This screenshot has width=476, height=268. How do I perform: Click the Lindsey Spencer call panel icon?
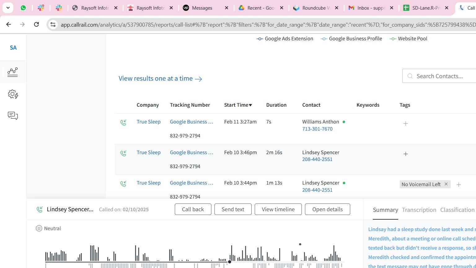point(39,210)
